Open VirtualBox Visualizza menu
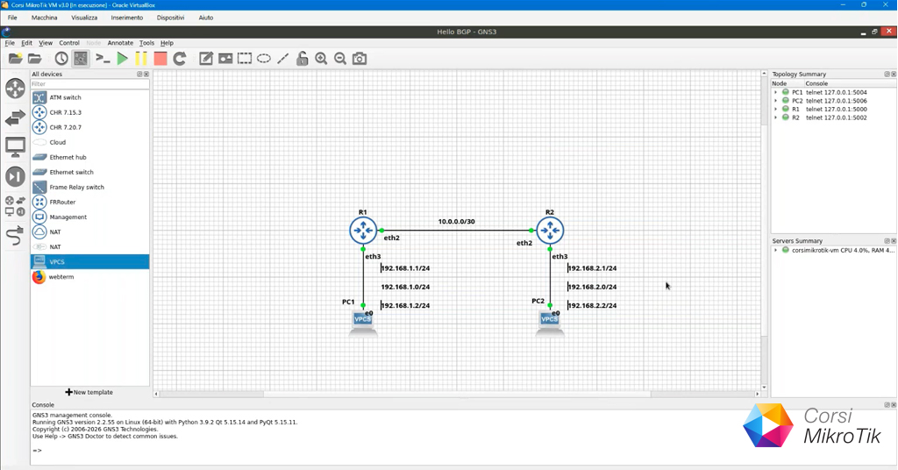This screenshot has width=898, height=470. (x=84, y=18)
